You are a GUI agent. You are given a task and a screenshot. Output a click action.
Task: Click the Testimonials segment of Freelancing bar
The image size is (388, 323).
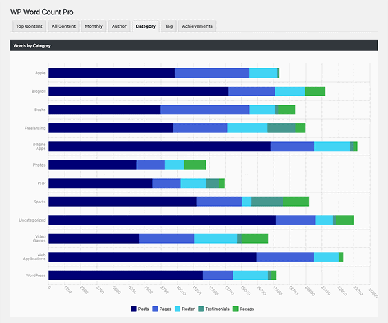[x=281, y=129]
